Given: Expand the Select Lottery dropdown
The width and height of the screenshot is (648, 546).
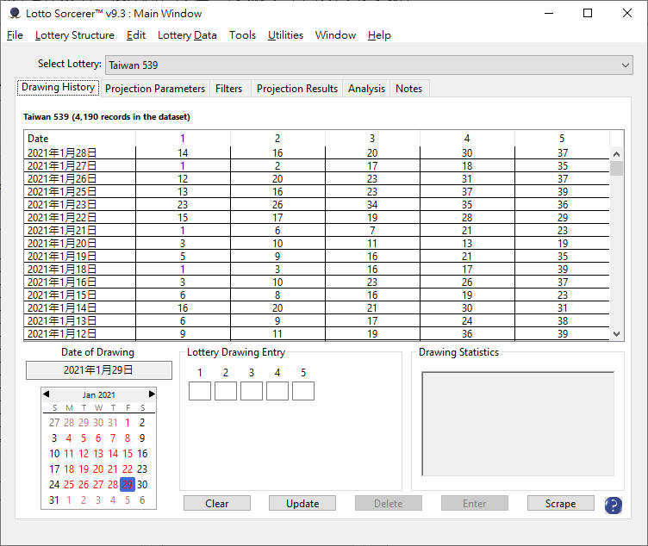Looking at the screenshot, I should [x=626, y=65].
